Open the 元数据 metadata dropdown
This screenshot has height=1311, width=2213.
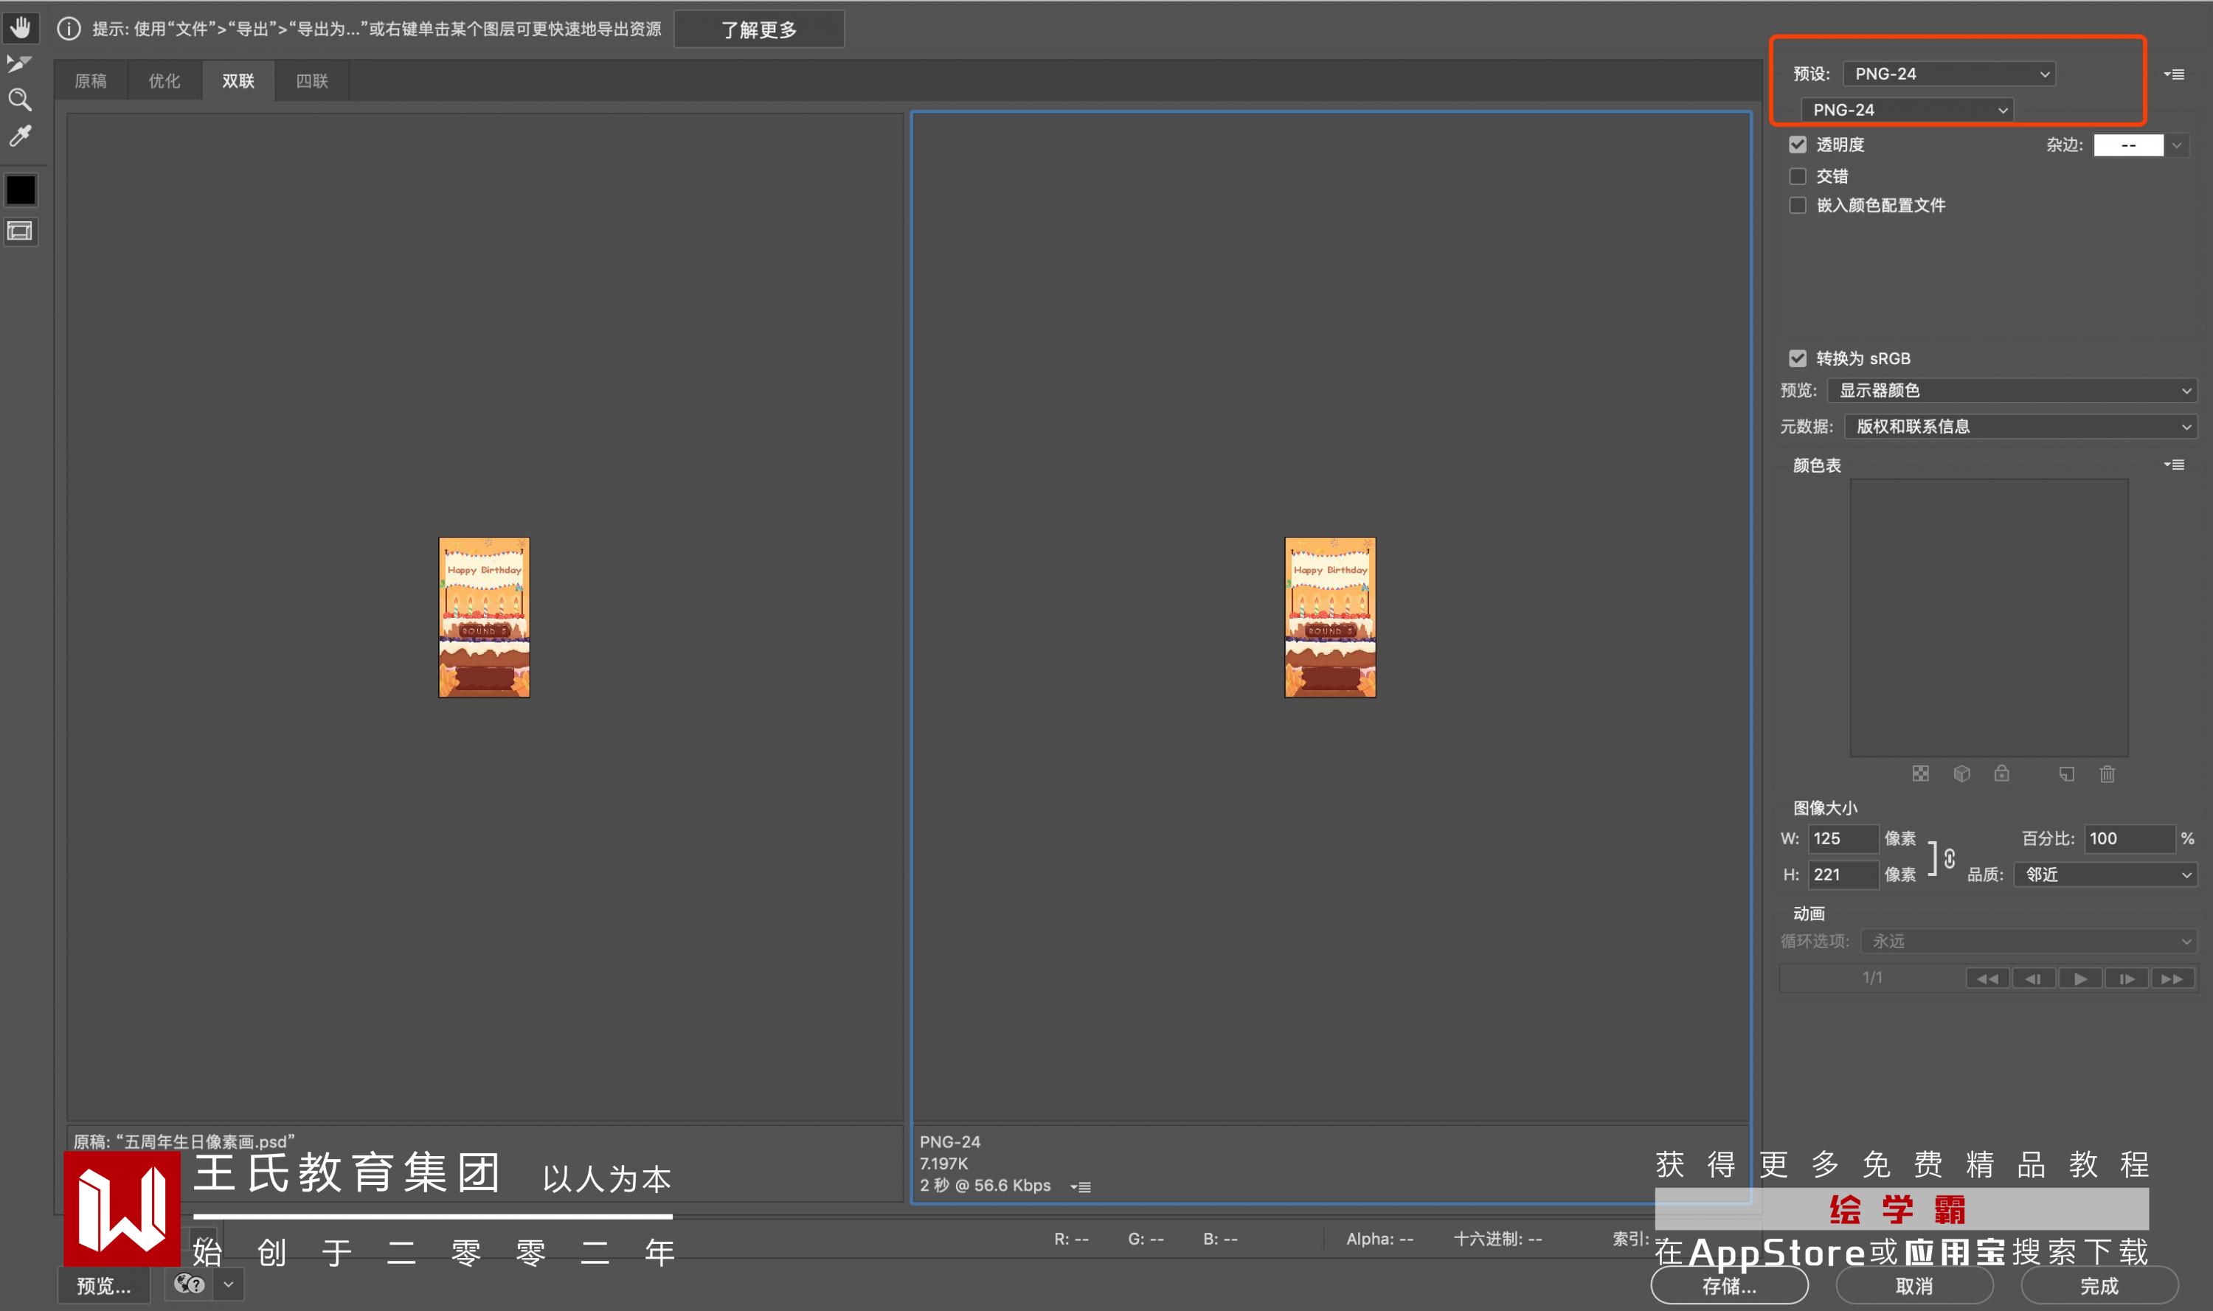[x=2020, y=427]
